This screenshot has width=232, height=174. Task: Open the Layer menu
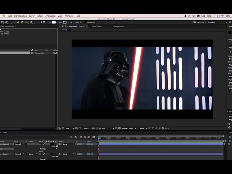32,16
